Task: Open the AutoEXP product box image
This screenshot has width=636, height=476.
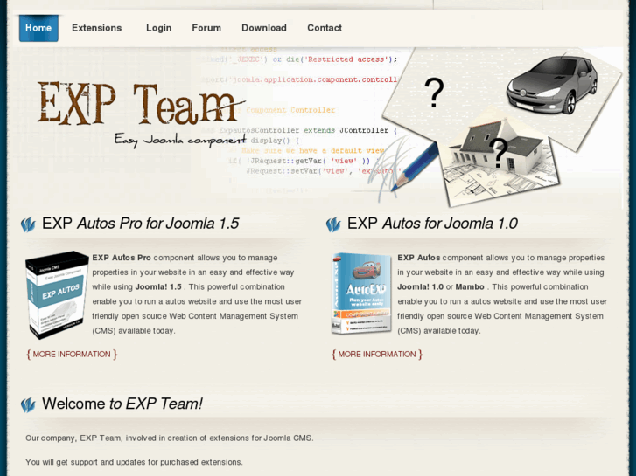Action: pos(362,293)
